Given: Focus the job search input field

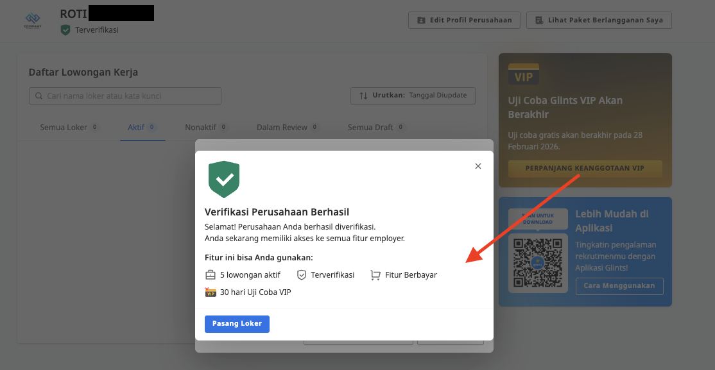Looking at the screenshot, I should click(125, 96).
